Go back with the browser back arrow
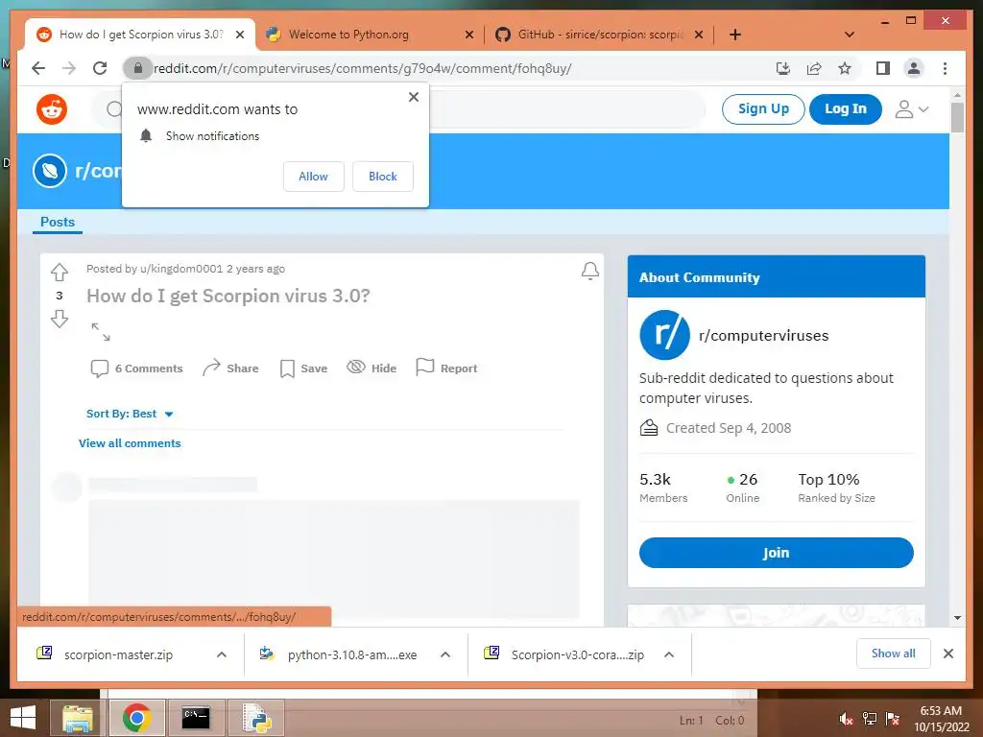This screenshot has height=737, width=983. pyautogui.click(x=38, y=68)
